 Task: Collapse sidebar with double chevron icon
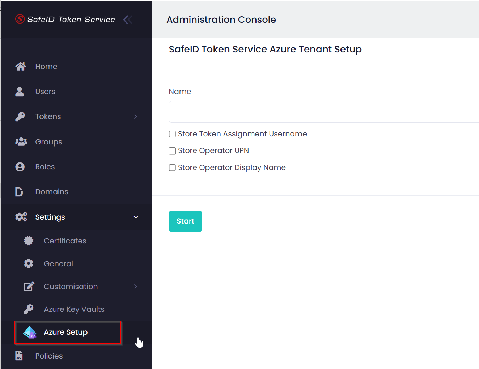[128, 20]
